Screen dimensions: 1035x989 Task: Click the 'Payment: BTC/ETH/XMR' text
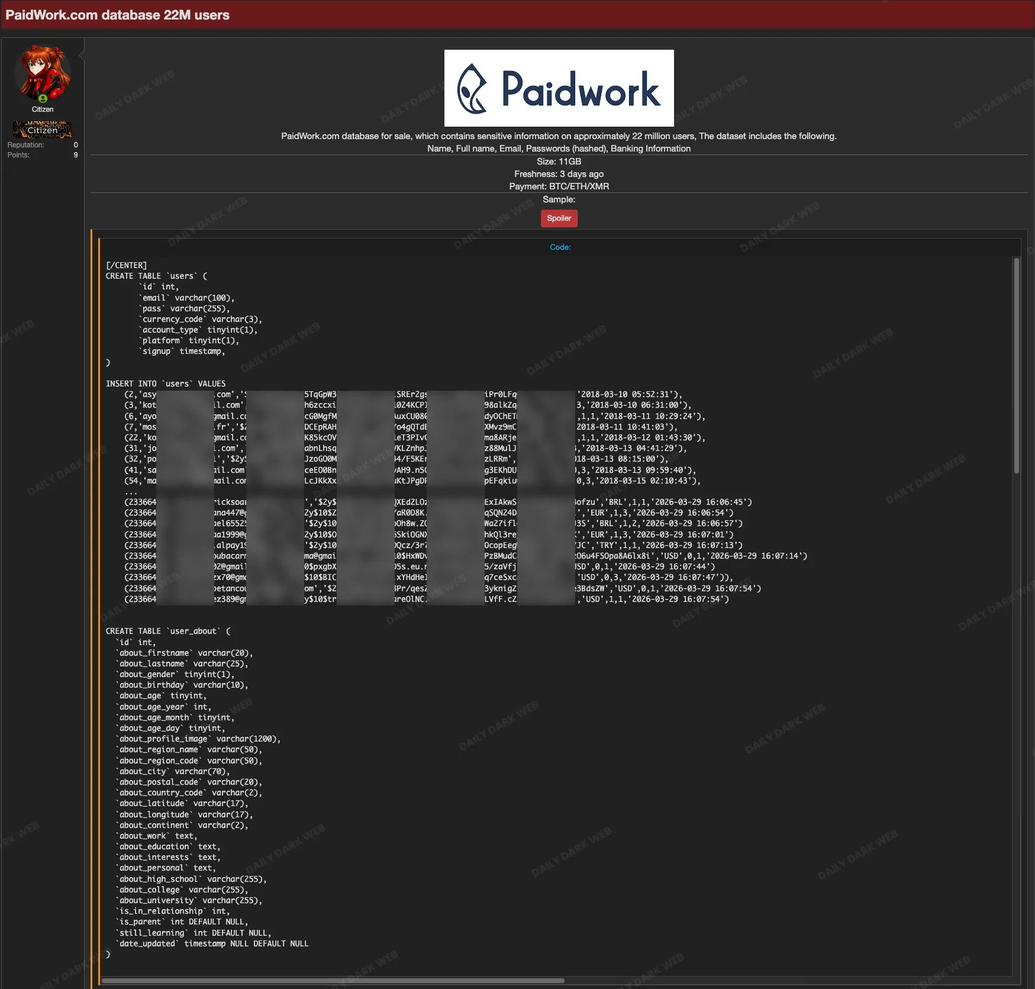(x=559, y=186)
